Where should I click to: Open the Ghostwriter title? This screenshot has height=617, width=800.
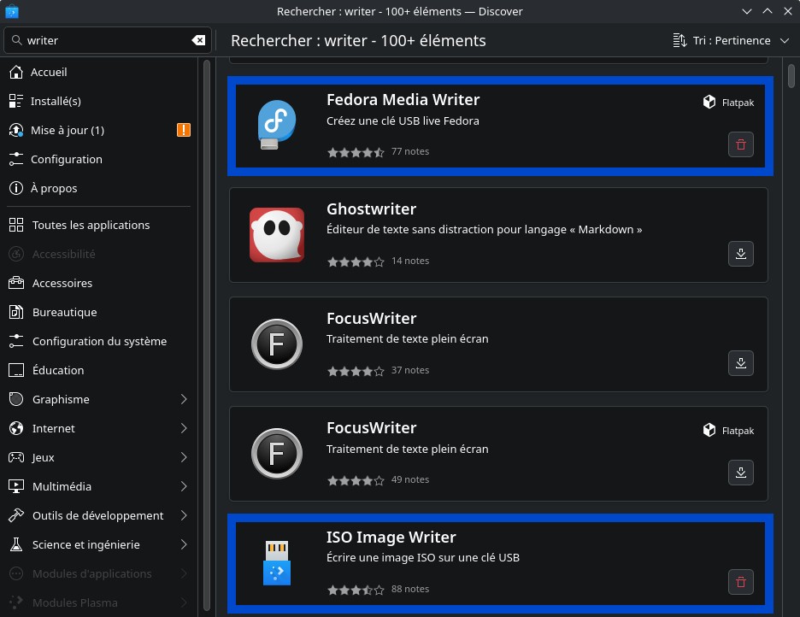click(x=372, y=209)
